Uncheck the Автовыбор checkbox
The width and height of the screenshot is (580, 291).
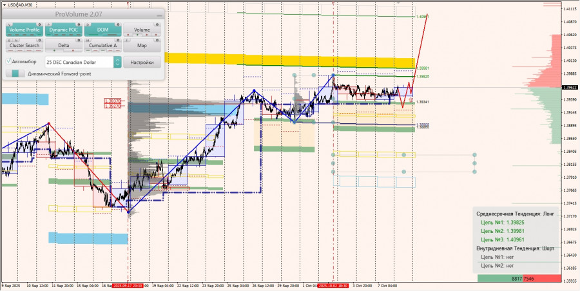[8, 61]
